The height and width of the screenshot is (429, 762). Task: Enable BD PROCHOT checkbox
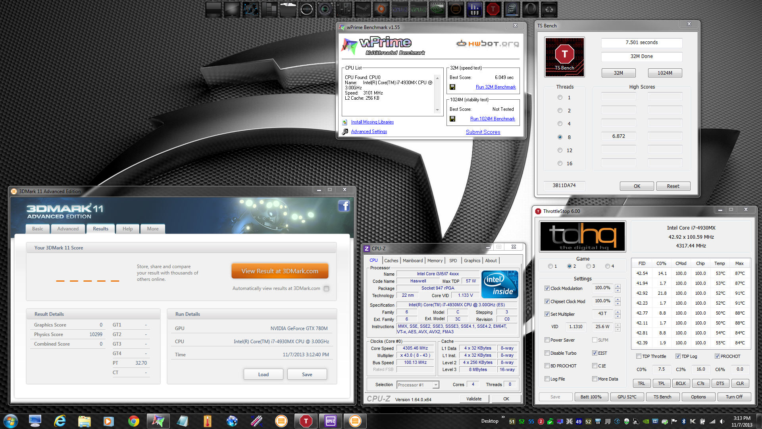click(547, 366)
